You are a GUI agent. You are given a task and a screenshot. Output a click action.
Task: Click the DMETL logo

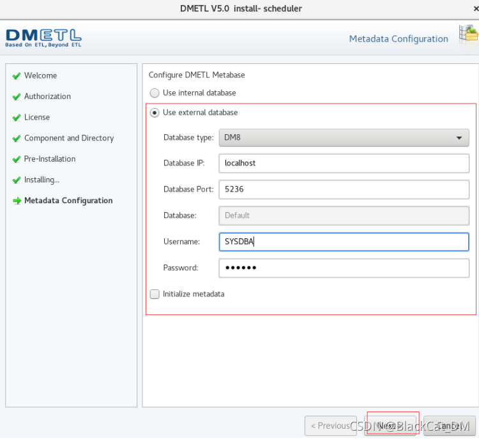(43, 38)
